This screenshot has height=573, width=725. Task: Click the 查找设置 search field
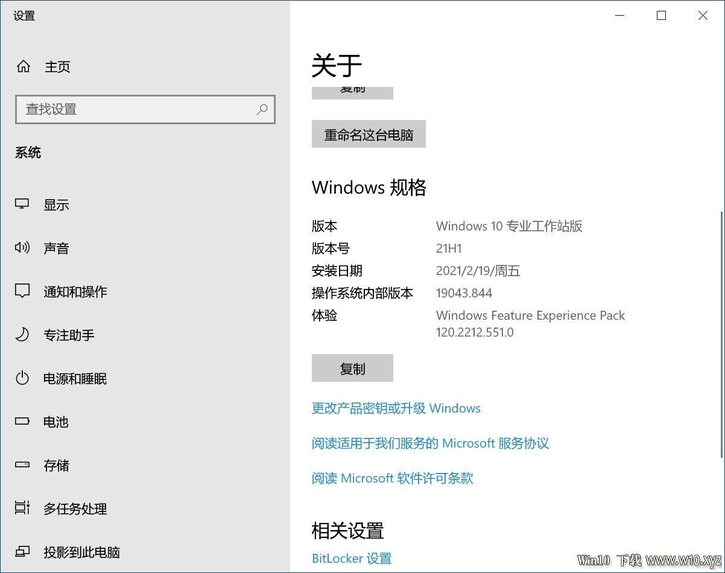pos(145,109)
